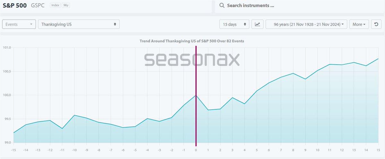Click the purple event marker line at day 0
The height and width of the screenshot is (159, 385).
196,96
